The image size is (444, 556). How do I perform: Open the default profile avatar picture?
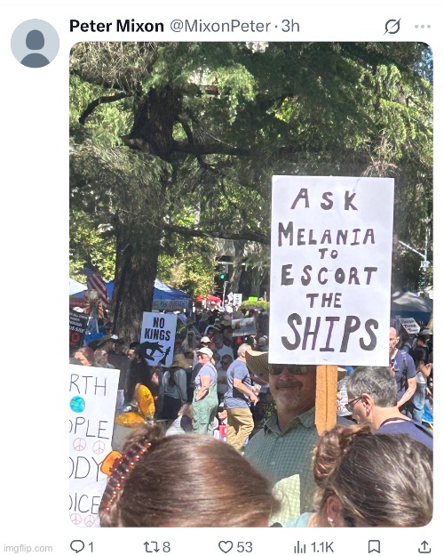point(35,44)
